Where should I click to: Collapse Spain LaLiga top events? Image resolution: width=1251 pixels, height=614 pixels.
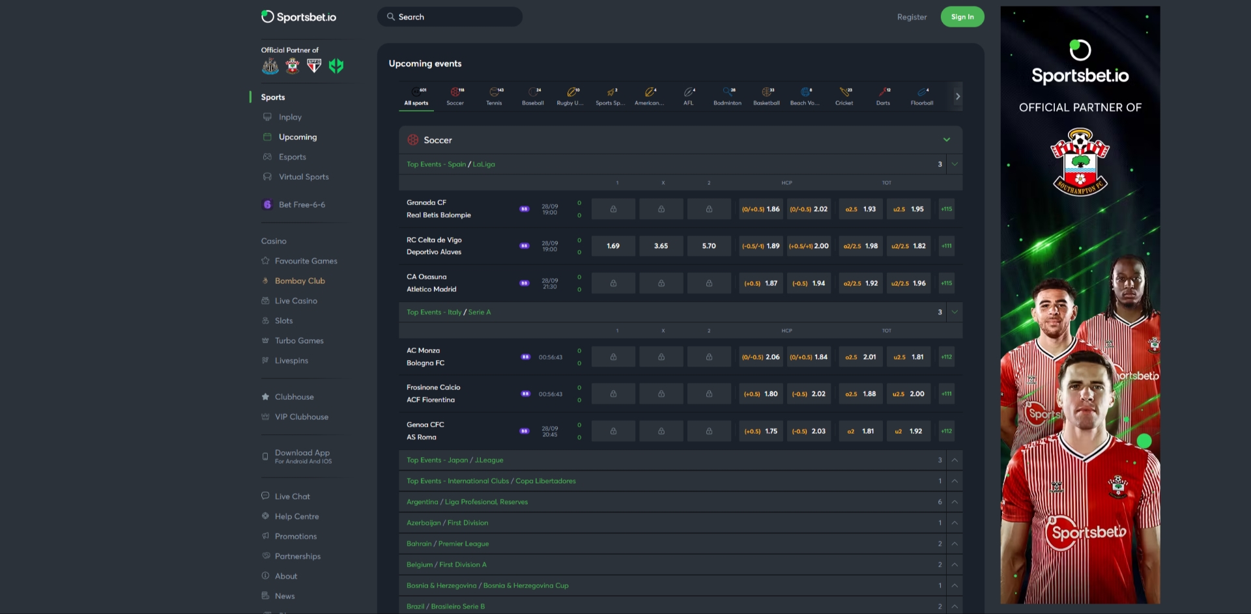955,164
